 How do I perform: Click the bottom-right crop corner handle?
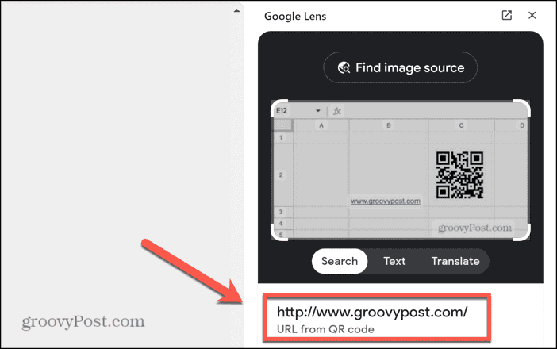tap(522, 232)
